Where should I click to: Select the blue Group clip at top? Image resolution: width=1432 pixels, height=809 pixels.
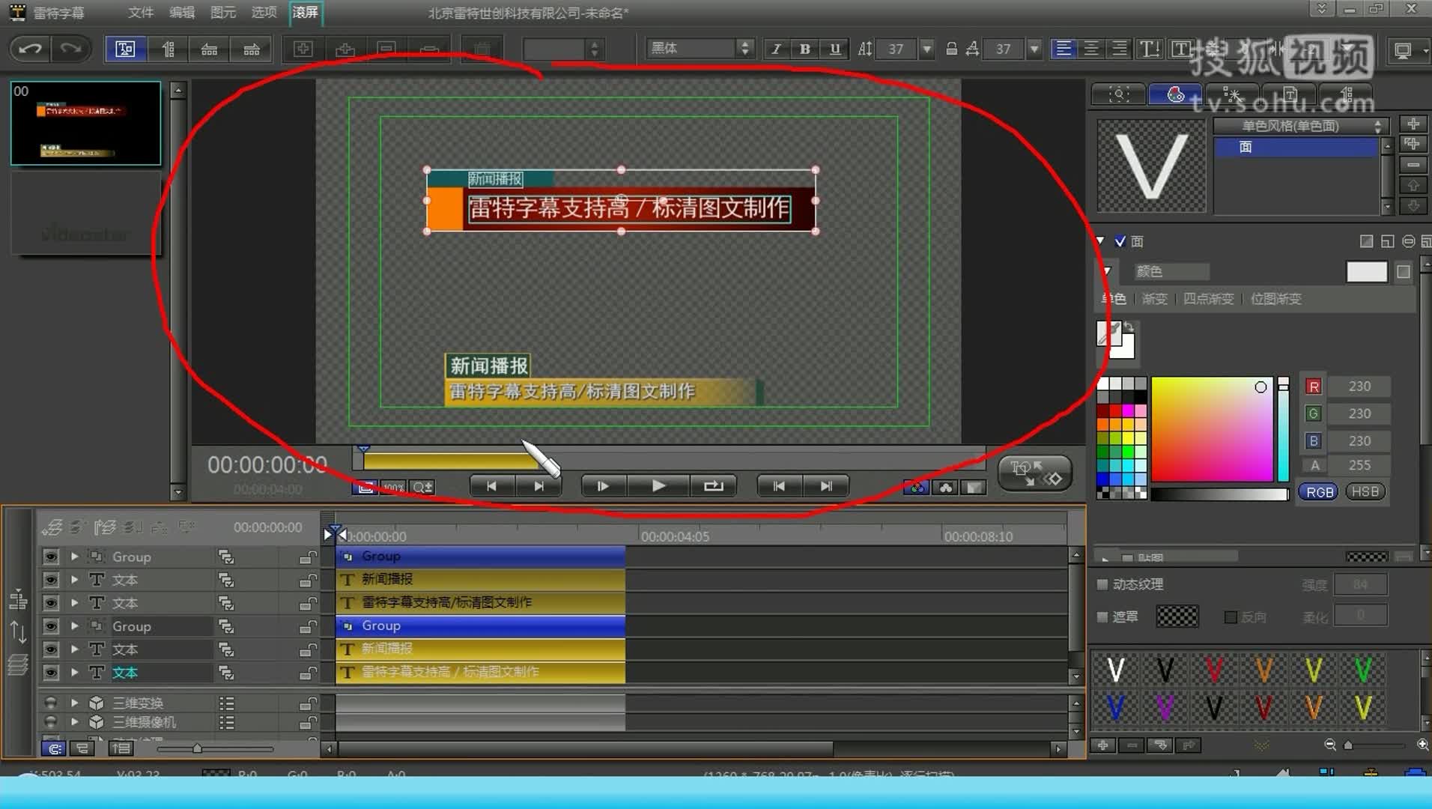pyautogui.click(x=480, y=557)
